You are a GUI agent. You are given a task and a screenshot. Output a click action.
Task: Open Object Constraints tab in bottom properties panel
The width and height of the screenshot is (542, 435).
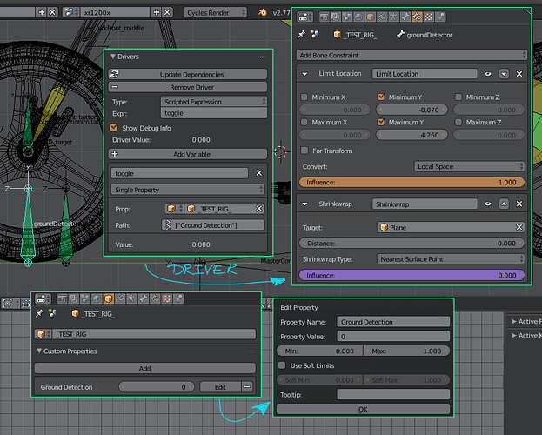(x=120, y=298)
